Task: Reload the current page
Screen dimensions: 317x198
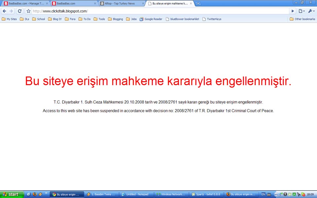Action: coord(20,11)
